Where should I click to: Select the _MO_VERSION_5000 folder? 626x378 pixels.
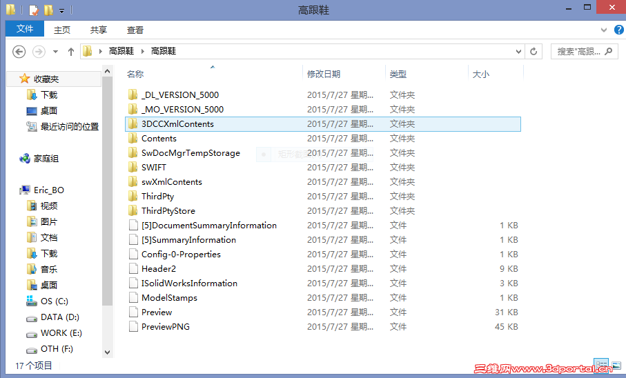click(x=322, y=110)
